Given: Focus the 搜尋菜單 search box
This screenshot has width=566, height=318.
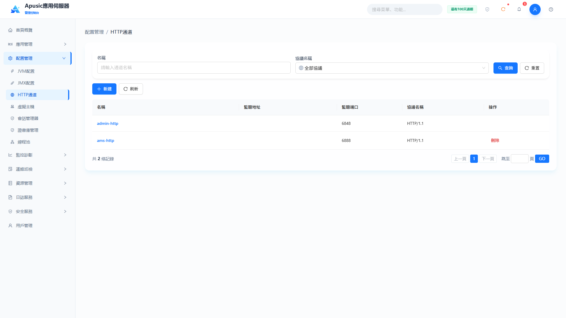Looking at the screenshot, I should tap(404, 9).
